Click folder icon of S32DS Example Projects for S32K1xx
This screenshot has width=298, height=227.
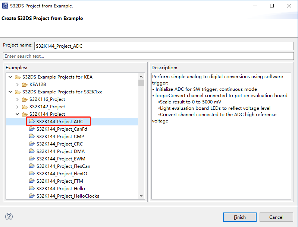(x=18, y=92)
